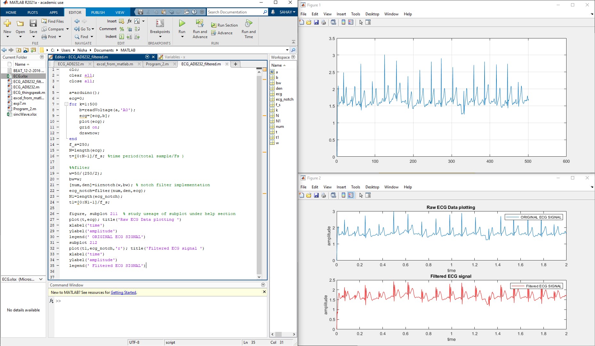Click the Getting Started link
The width and height of the screenshot is (595, 346).
[123, 292]
